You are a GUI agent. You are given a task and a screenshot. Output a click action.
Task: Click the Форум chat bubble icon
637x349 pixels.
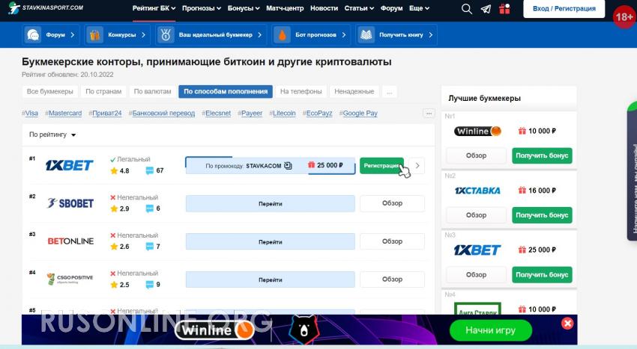[x=33, y=35]
